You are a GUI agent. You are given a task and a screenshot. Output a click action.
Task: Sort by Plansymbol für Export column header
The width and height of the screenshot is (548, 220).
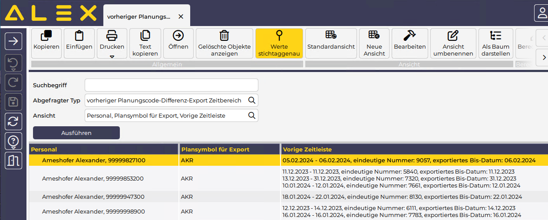click(x=215, y=149)
